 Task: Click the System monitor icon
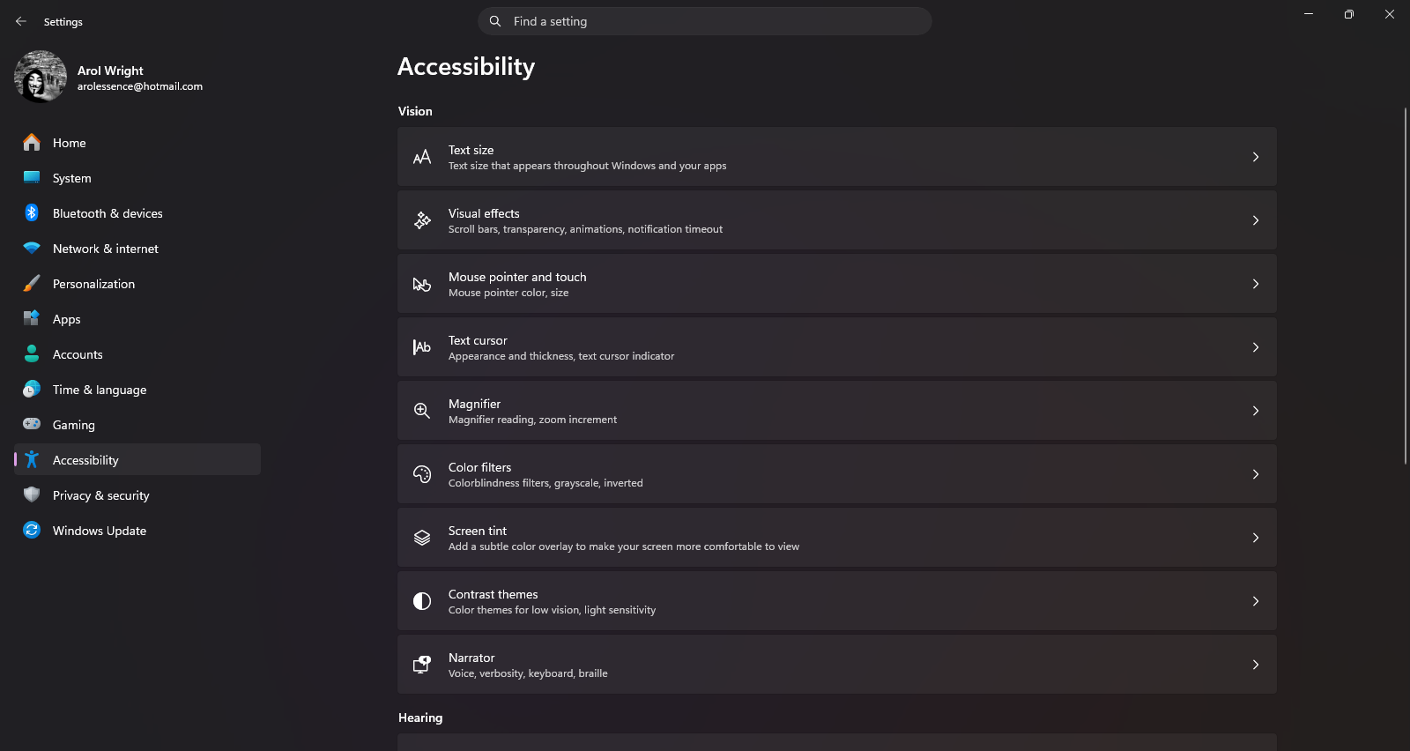pos(32,177)
